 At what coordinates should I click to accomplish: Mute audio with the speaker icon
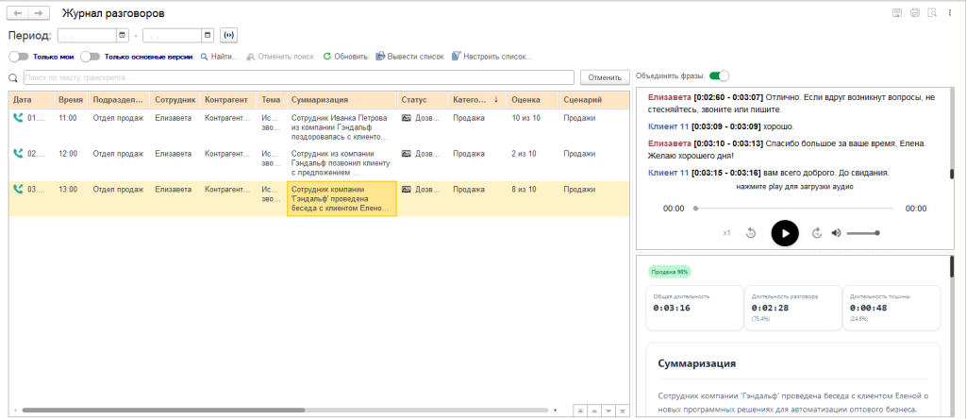coord(836,233)
